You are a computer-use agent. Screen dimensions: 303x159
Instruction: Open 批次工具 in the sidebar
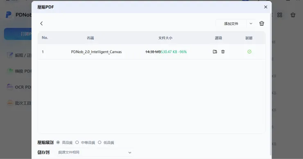coord(19,103)
